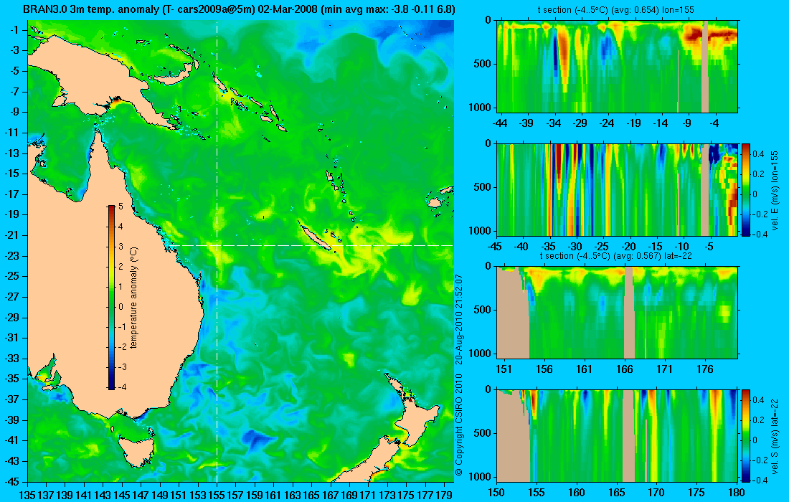789x502 pixels.
Task: Select the t section lon=155 panel title
Action: click(617, 9)
